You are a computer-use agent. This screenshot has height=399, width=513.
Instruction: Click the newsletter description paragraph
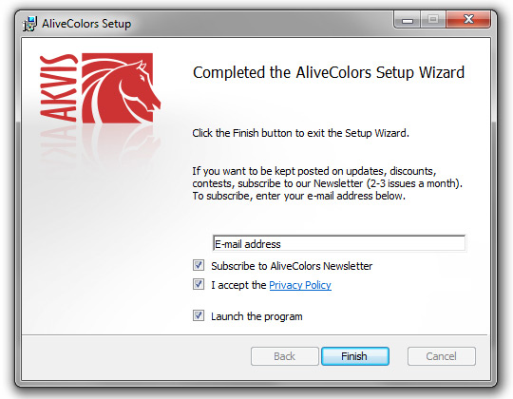(x=327, y=183)
